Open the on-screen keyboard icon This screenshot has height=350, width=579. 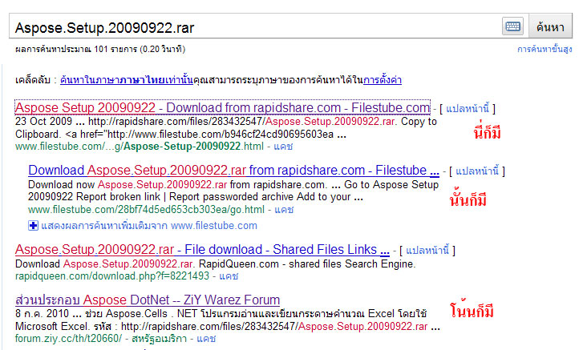(x=512, y=26)
